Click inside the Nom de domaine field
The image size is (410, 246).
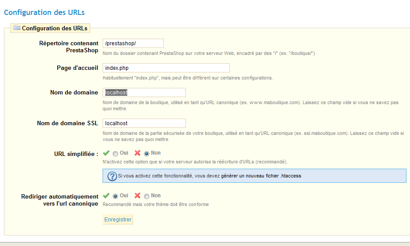tap(144, 92)
